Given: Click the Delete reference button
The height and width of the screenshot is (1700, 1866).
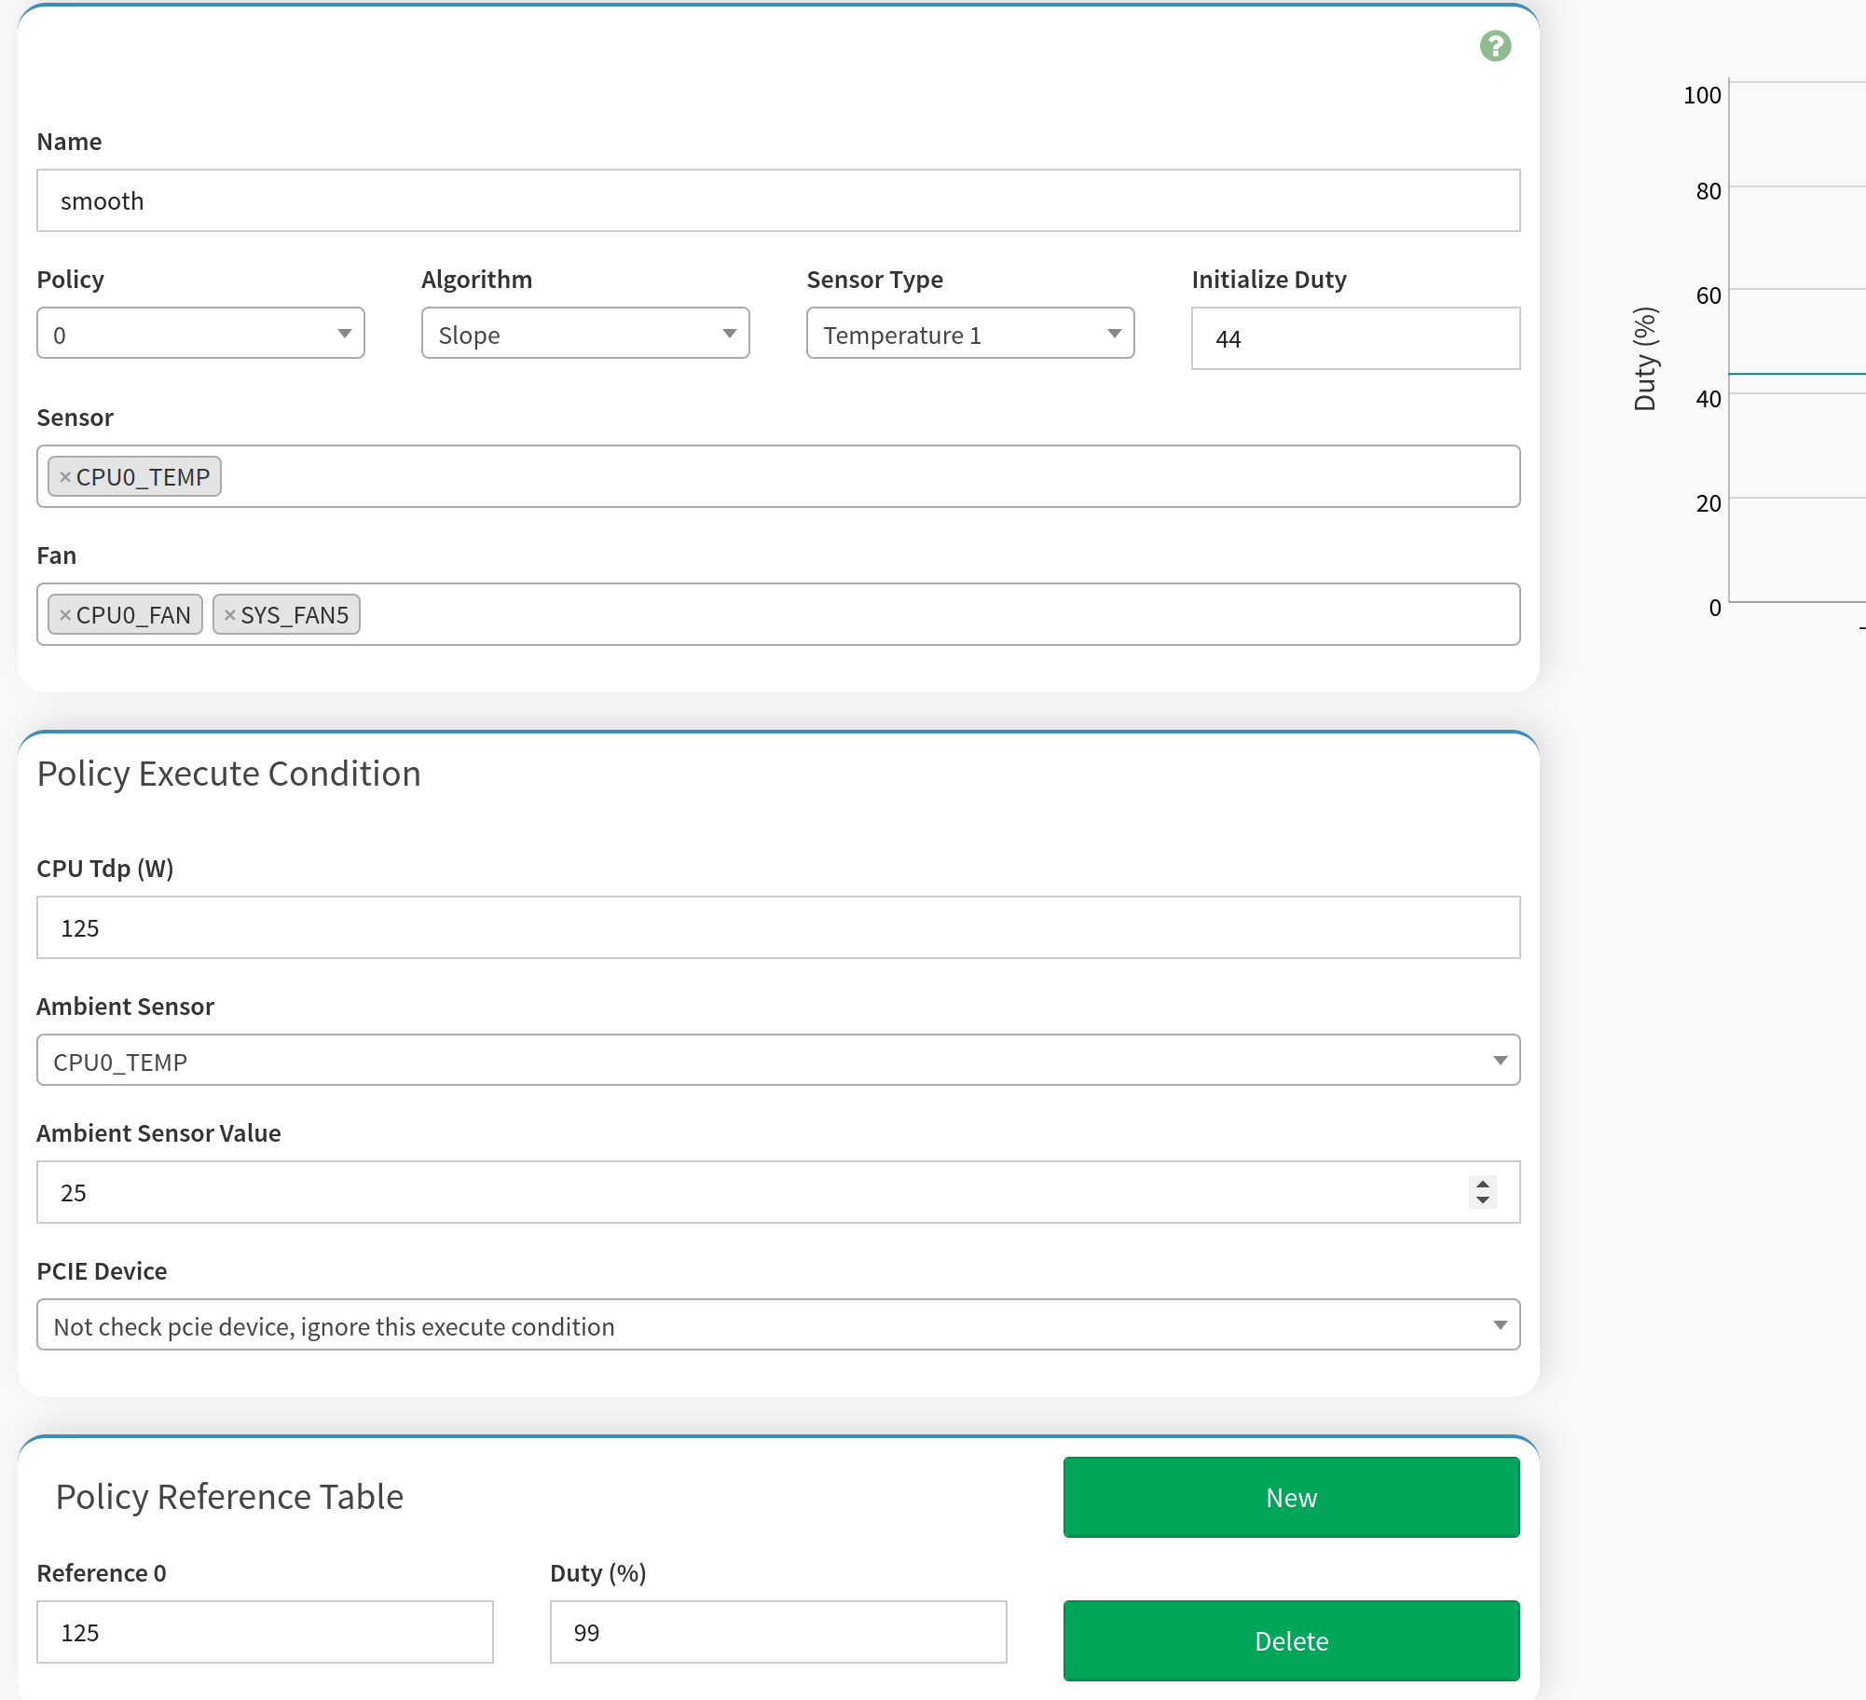Looking at the screenshot, I should click(1291, 1640).
